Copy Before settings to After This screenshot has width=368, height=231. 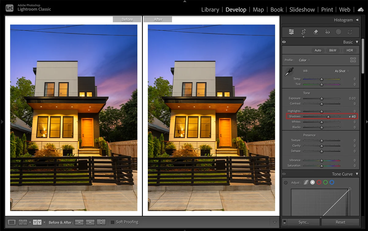pos(79,222)
